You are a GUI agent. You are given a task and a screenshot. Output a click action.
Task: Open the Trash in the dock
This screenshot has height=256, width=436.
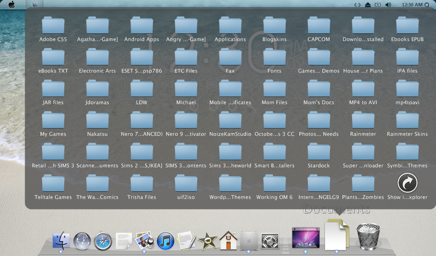(x=367, y=237)
